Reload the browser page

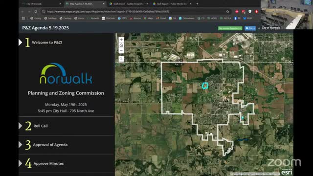(x=36, y=12)
